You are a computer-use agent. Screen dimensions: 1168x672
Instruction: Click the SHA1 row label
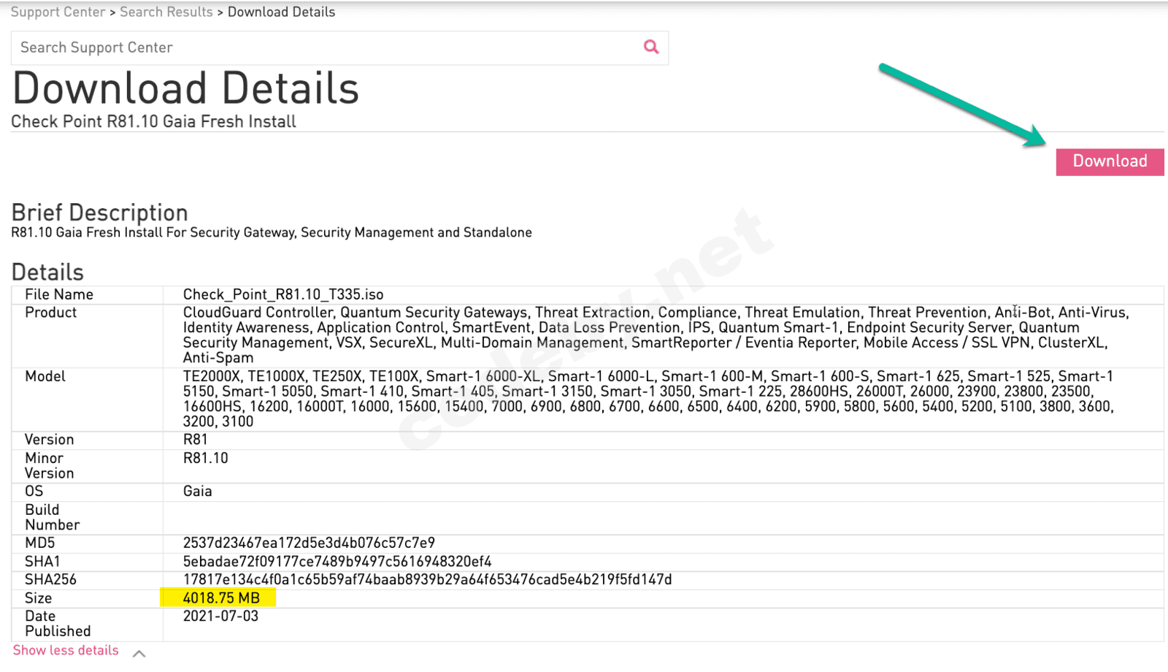[42, 561]
